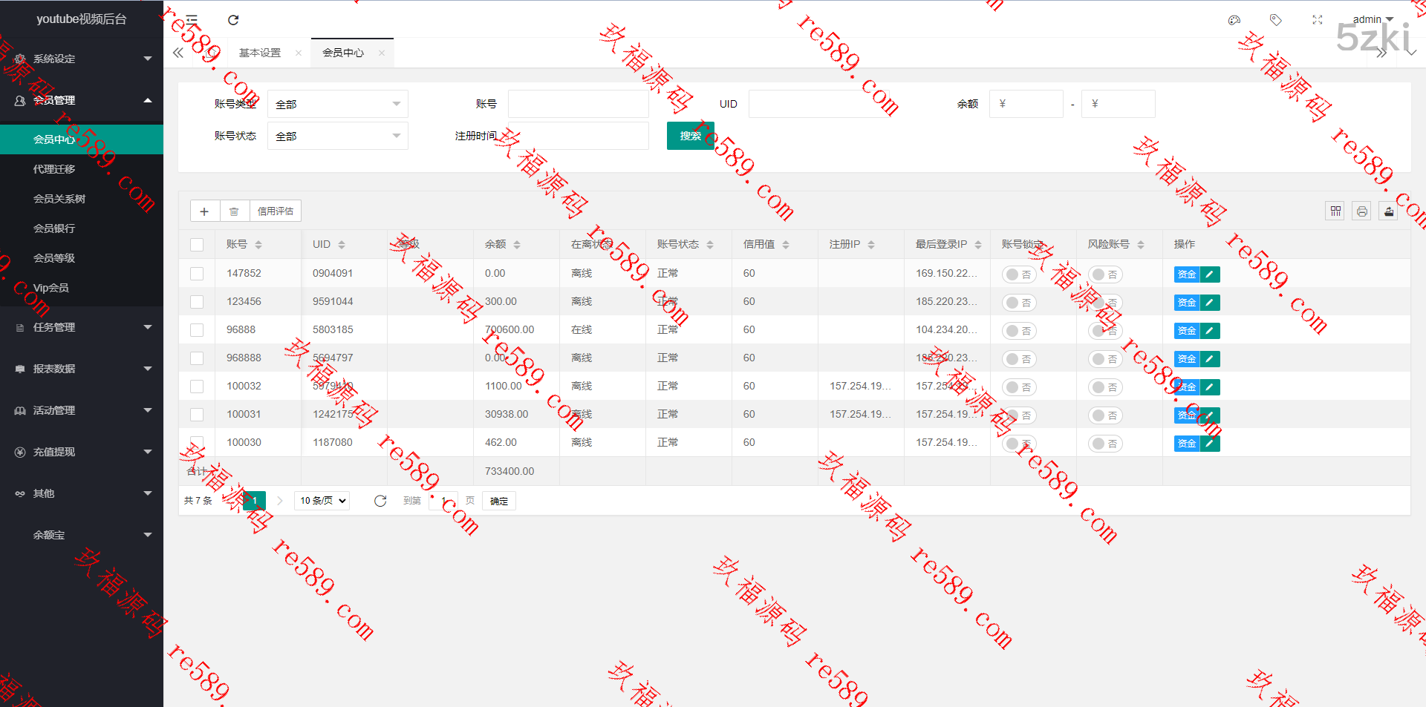Open the column filter grid icon
This screenshot has width=1426, height=707.
(1335, 211)
